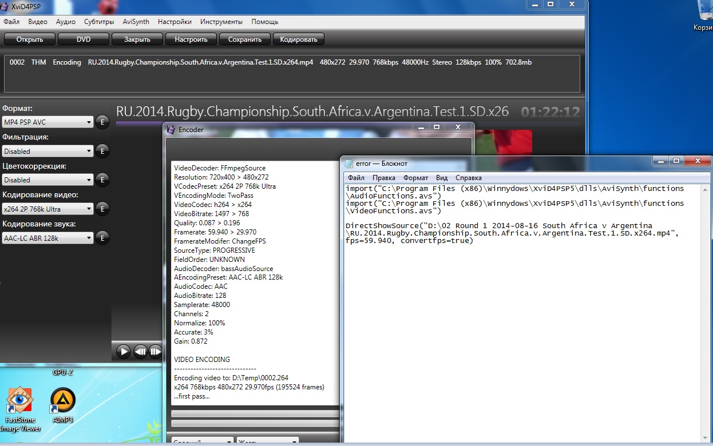Image resolution: width=713 pixels, height=446 pixels.
Task: Click the Кодировать button
Action: (299, 39)
